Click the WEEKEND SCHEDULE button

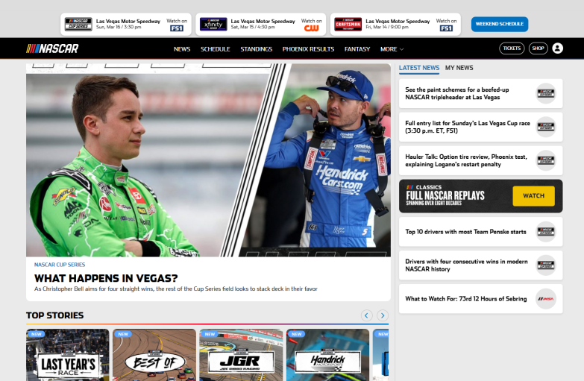[x=500, y=24]
